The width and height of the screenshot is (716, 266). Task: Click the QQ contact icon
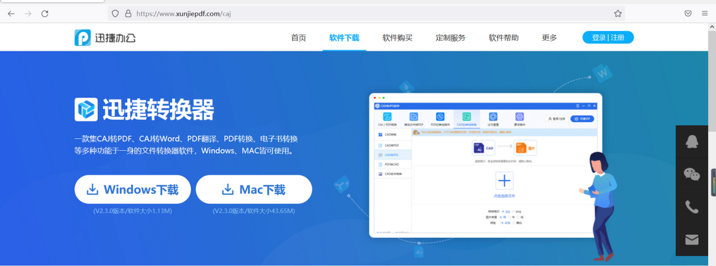pos(692,141)
